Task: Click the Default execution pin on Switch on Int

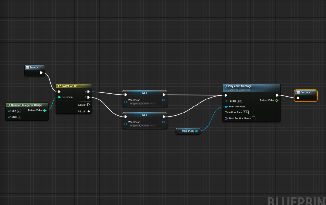Action: pos(88,105)
